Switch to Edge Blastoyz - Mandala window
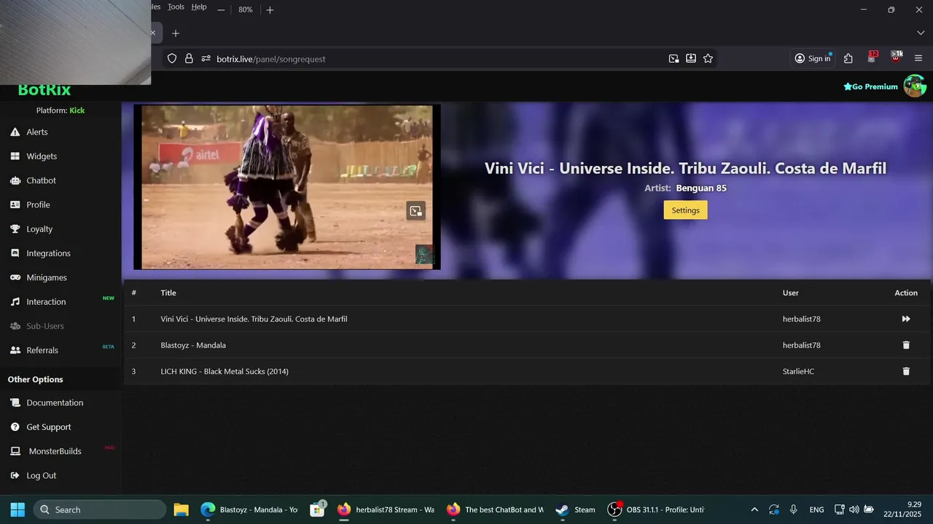The width and height of the screenshot is (933, 524). click(249, 509)
